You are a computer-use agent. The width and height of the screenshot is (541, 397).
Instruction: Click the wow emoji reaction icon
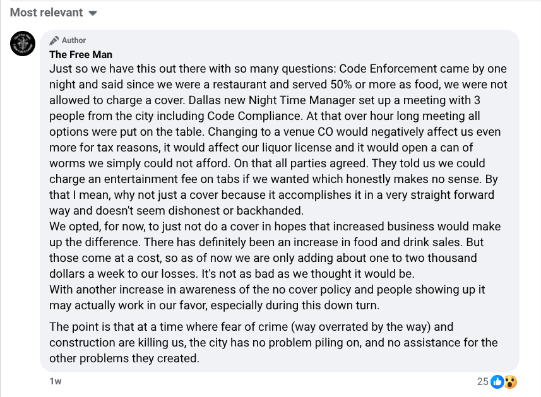[x=510, y=381]
